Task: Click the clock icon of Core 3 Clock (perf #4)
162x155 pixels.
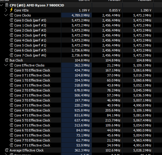Action: click(x=12, y=35)
